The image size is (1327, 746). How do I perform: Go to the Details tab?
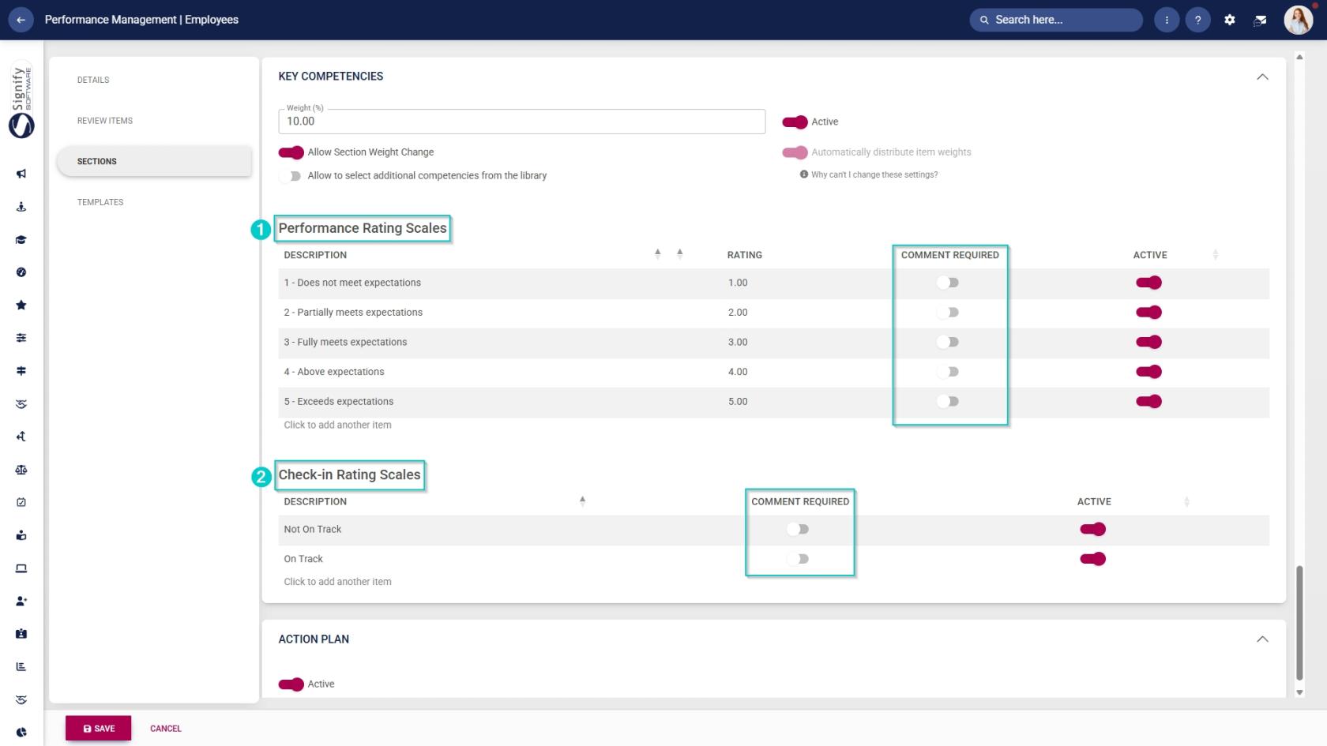[93, 80]
